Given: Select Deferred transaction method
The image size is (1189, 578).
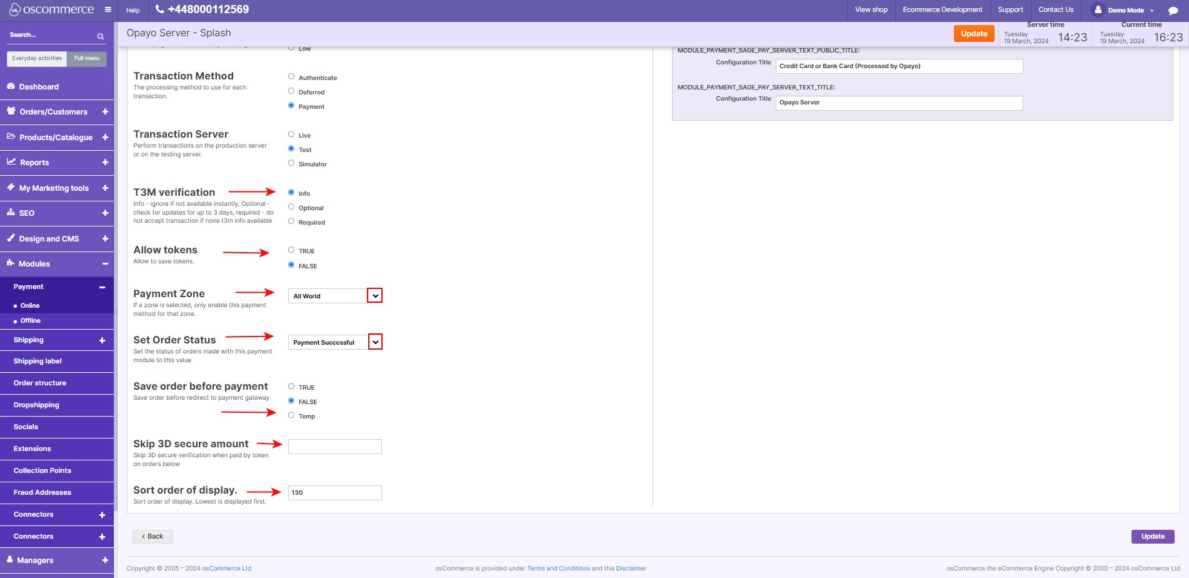Looking at the screenshot, I should pyautogui.click(x=291, y=91).
